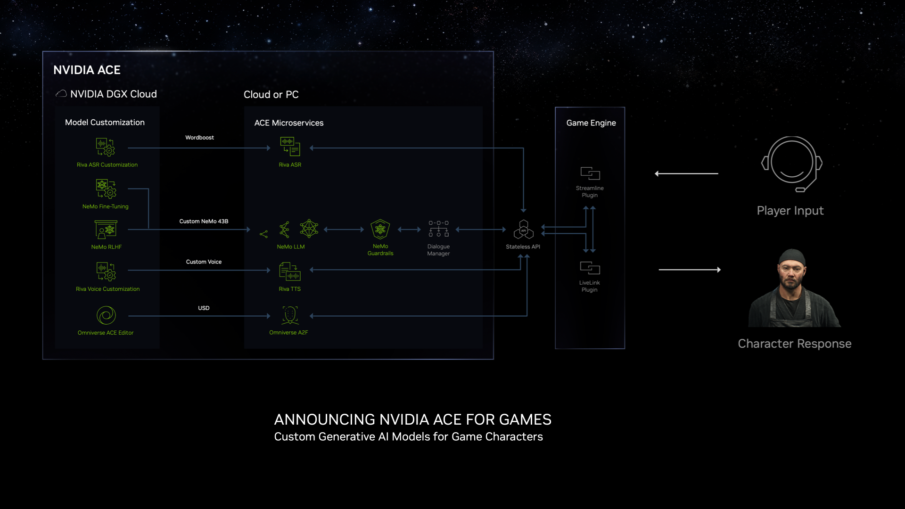The width and height of the screenshot is (905, 509).
Task: Select Cloud or PC option
Action: [x=271, y=94]
